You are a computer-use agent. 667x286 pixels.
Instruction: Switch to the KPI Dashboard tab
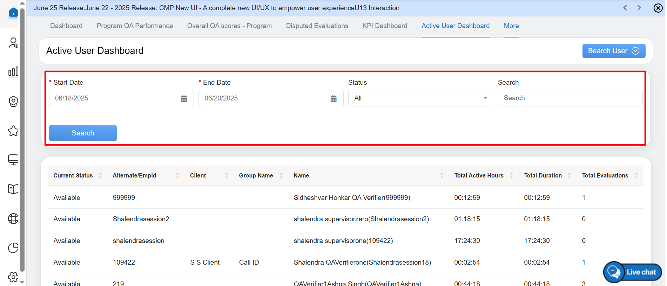tap(385, 26)
